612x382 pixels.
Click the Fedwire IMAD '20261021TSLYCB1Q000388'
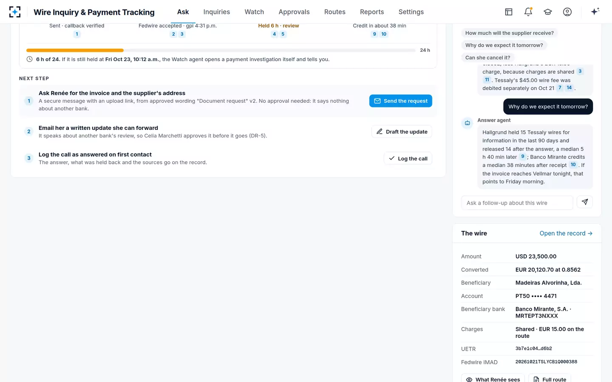[x=546, y=362]
